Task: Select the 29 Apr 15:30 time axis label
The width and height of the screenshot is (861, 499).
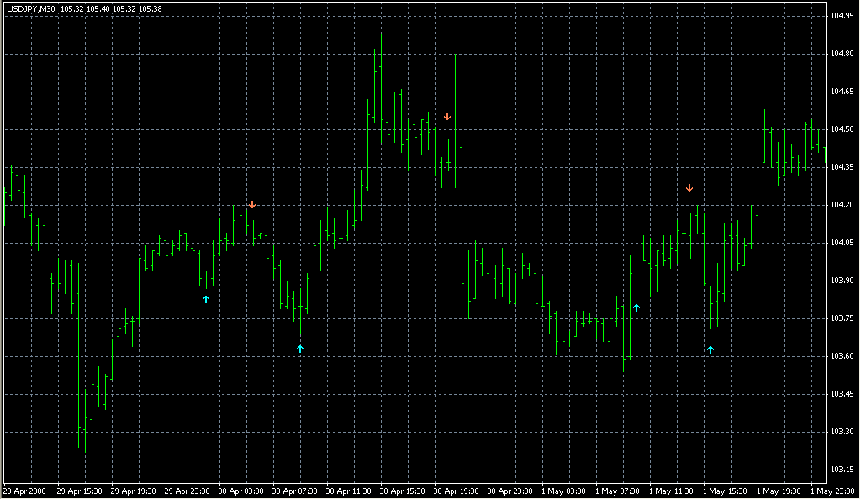Action: click(x=79, y=491)
